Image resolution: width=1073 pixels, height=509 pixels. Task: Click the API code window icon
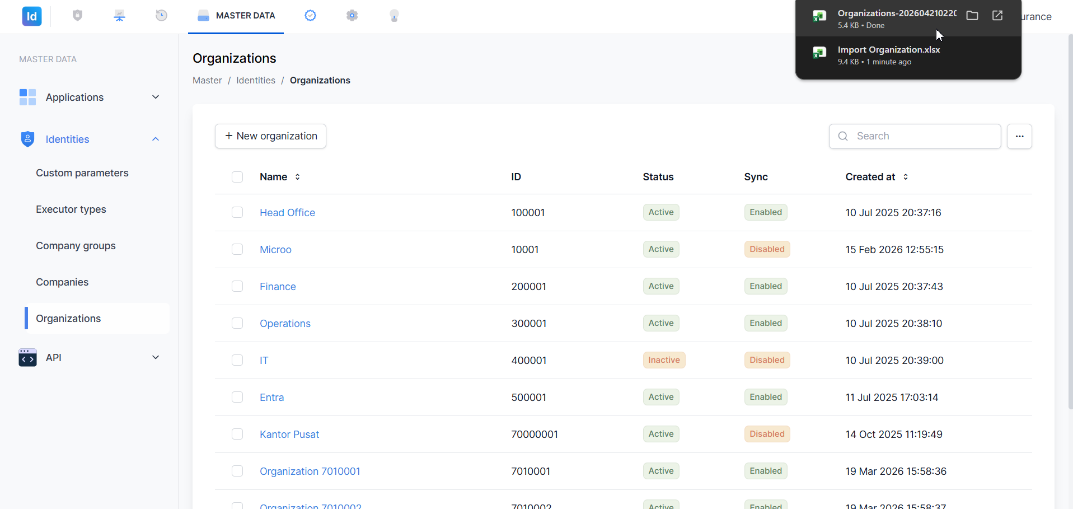[27, 357]
